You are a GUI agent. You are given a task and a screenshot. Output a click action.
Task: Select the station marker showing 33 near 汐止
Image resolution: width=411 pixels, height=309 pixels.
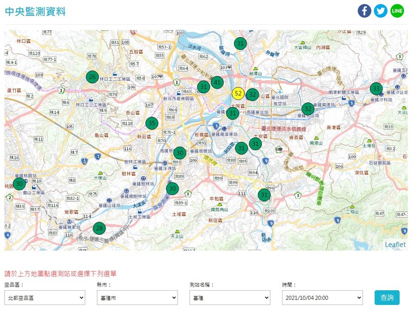376,89
